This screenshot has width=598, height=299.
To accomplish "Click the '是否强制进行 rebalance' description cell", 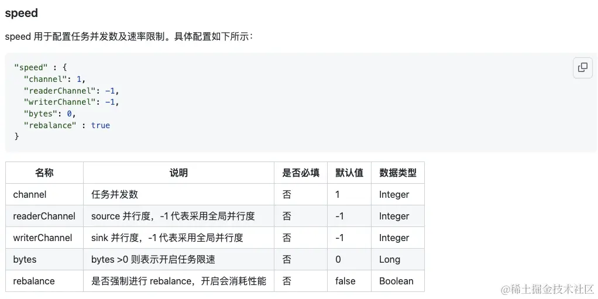I will coord(178,281).
